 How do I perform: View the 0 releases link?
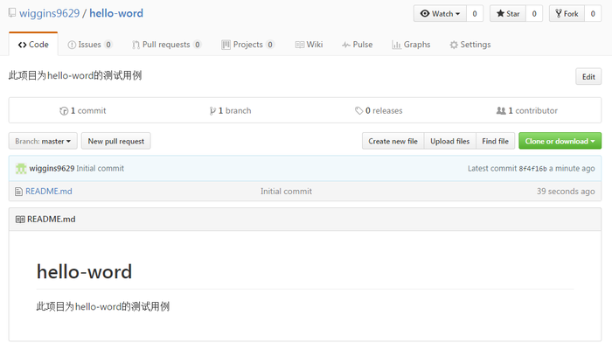click(379, 110)
